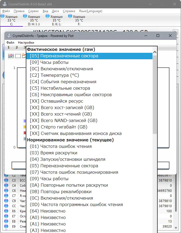This screenshot has width=181, height=233.
Task: Minimize the График window
Action: click(x=146, y=36)
